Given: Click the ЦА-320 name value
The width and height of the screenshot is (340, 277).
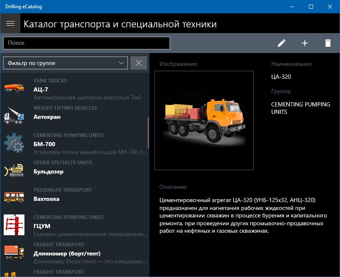Looking at the screenshot, I should click(x=281, y=77).
